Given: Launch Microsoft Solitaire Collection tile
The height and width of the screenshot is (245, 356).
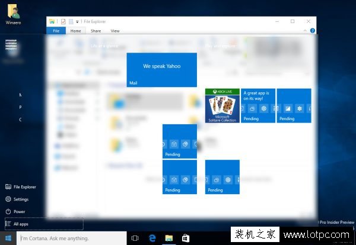Looking at the screenshot, I should pyautogui.click(x=223, y=106).
